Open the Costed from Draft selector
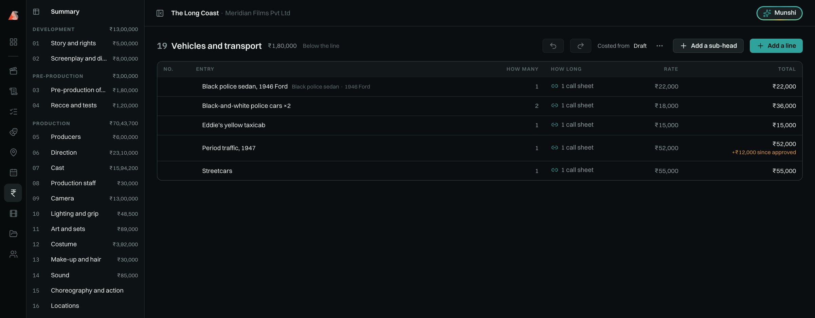 click(622, 46)
